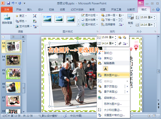Click the Compress Pictures icon in 调整 group
Viewport: 161px width, 119px height.
35,16
